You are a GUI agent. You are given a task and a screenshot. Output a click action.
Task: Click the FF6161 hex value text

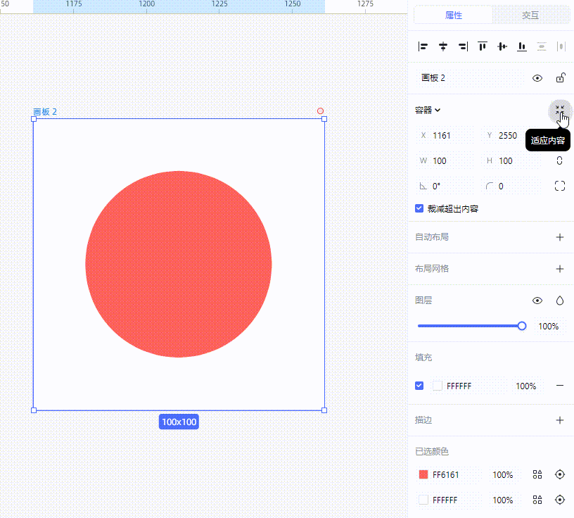[445, 475]
